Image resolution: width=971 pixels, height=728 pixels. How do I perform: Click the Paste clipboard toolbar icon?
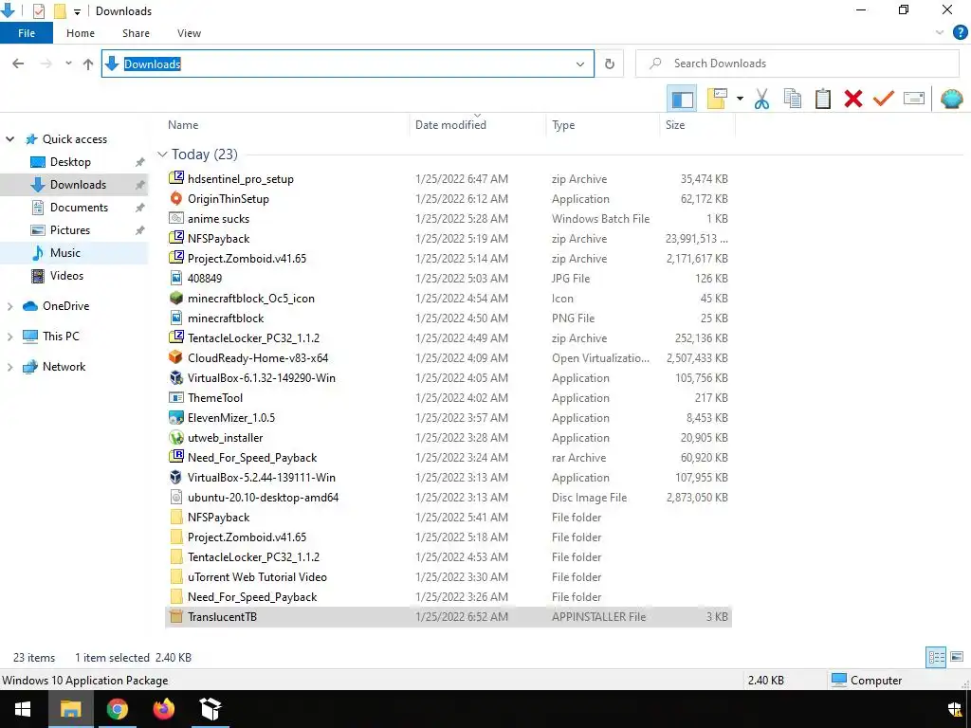tap(822, 99)
